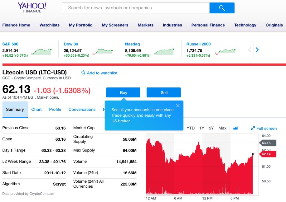Screen dimensions: 286x202
Task: Star LTC-USD via Add to watchlist icon
Action: point(83,73)
